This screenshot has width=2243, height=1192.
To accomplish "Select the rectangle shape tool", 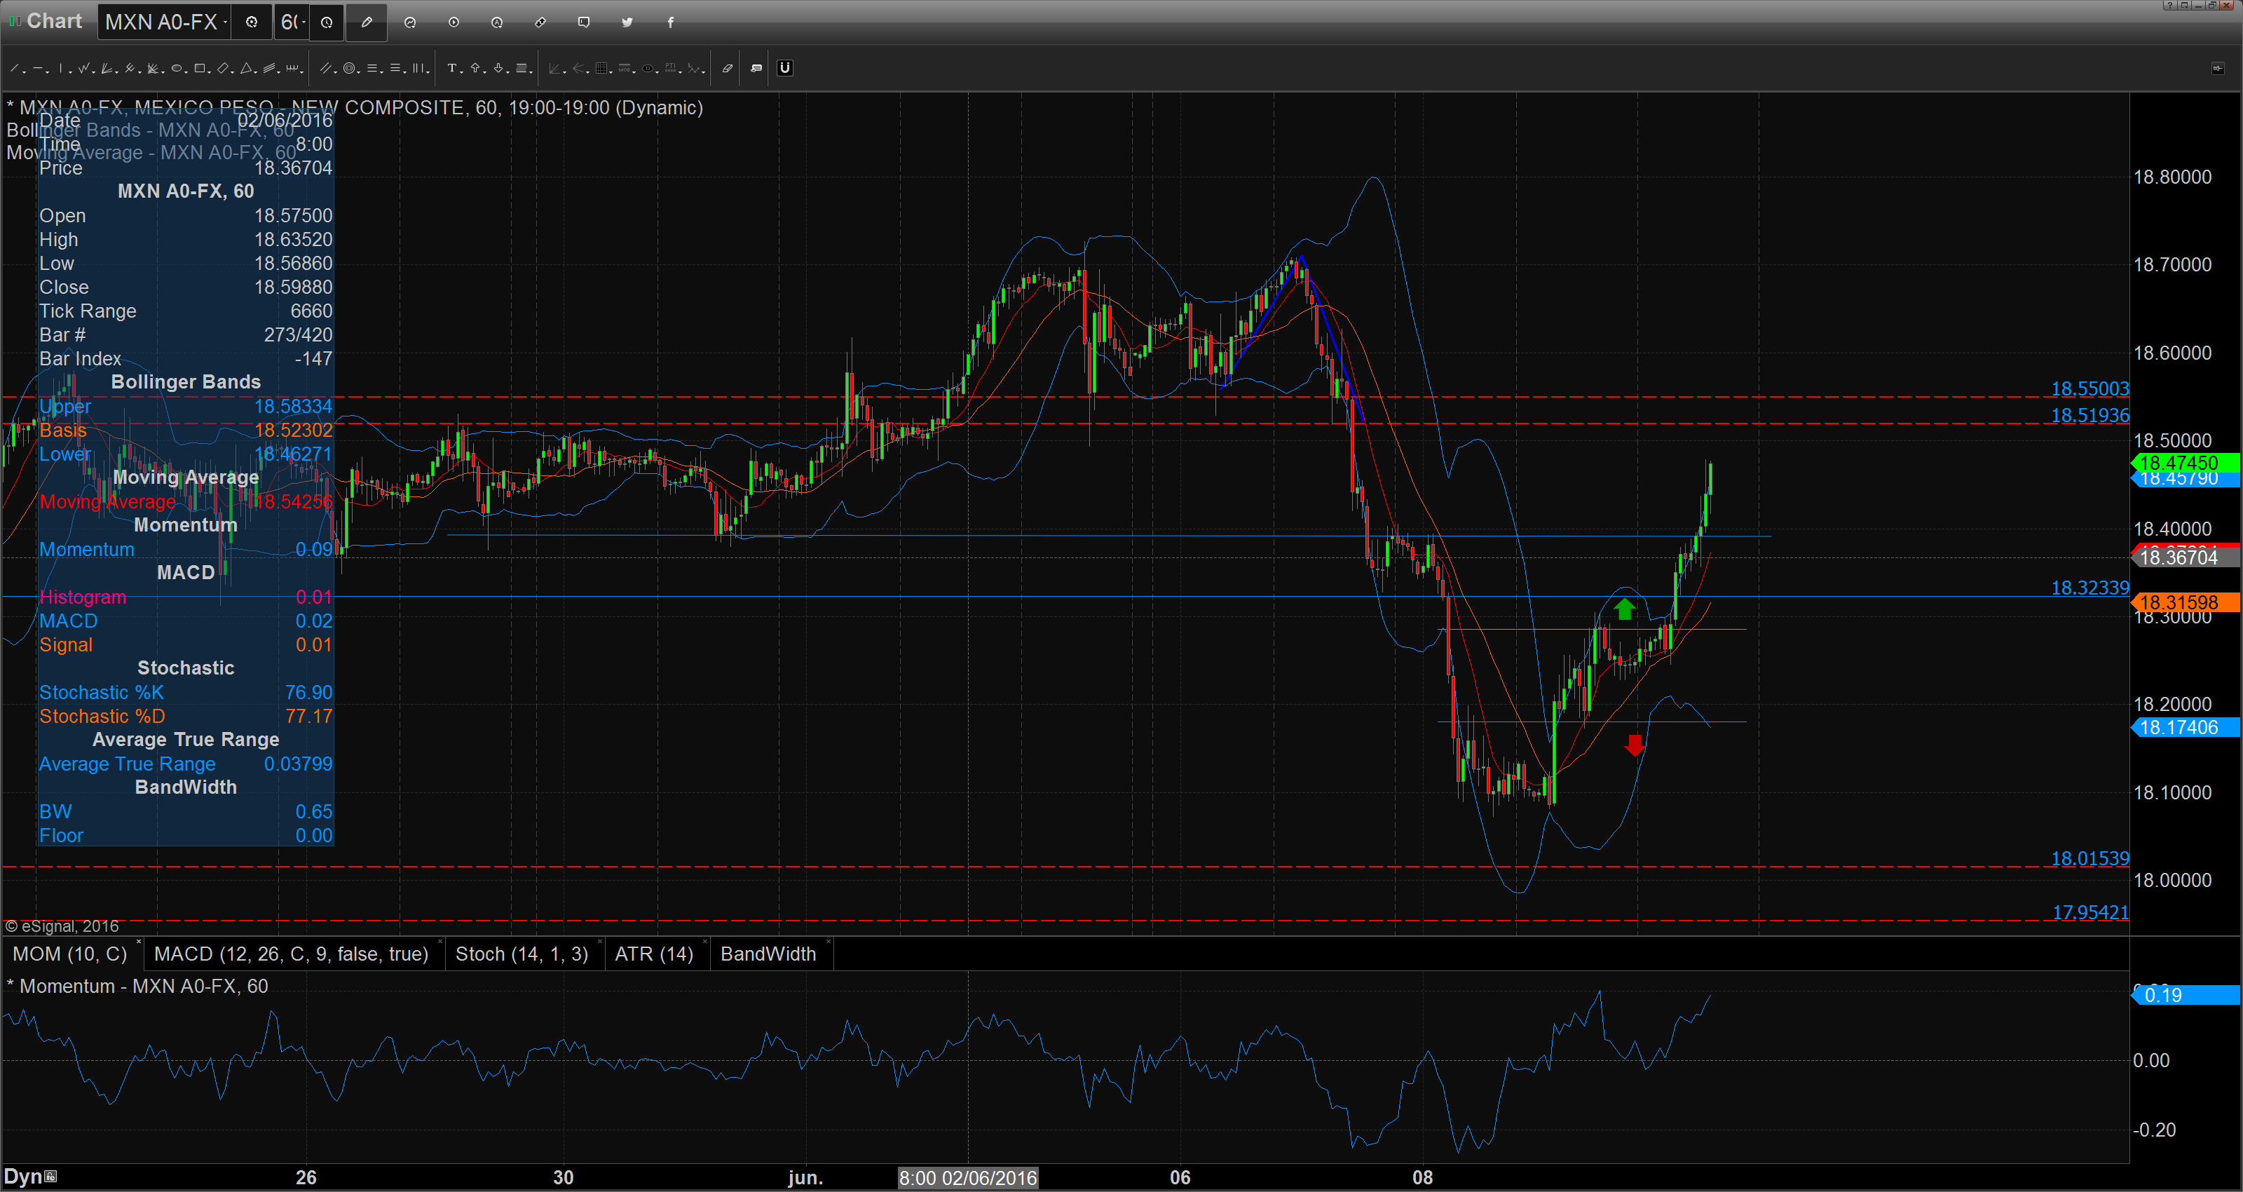I will 199,68.
